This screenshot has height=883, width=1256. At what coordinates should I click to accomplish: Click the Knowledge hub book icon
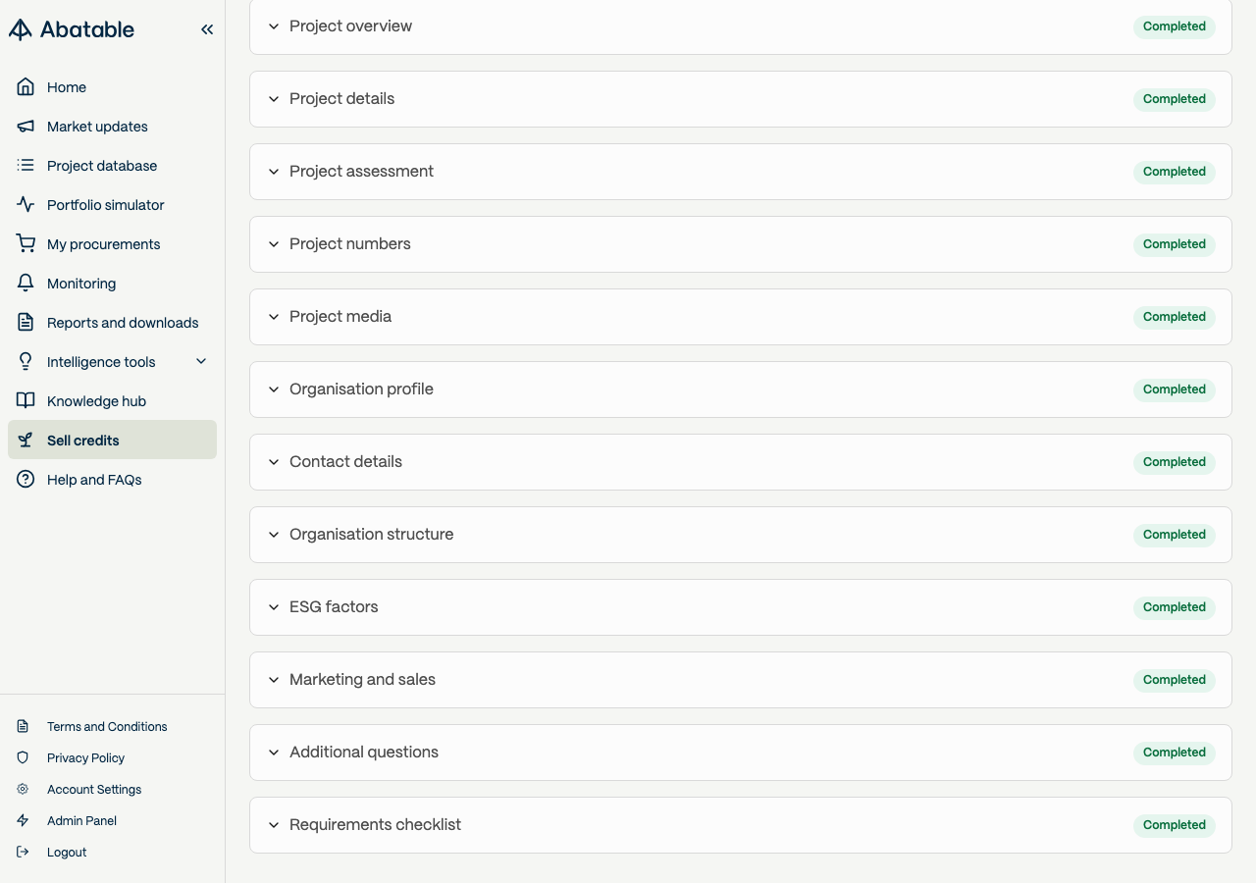point(26,400)
